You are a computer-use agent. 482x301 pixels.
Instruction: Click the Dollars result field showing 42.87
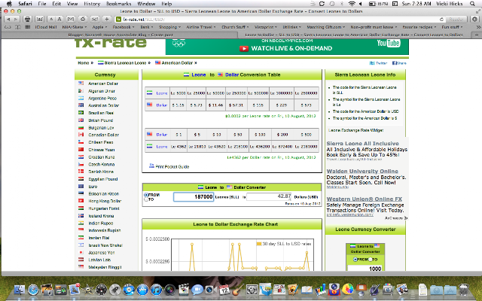[269, 196]
